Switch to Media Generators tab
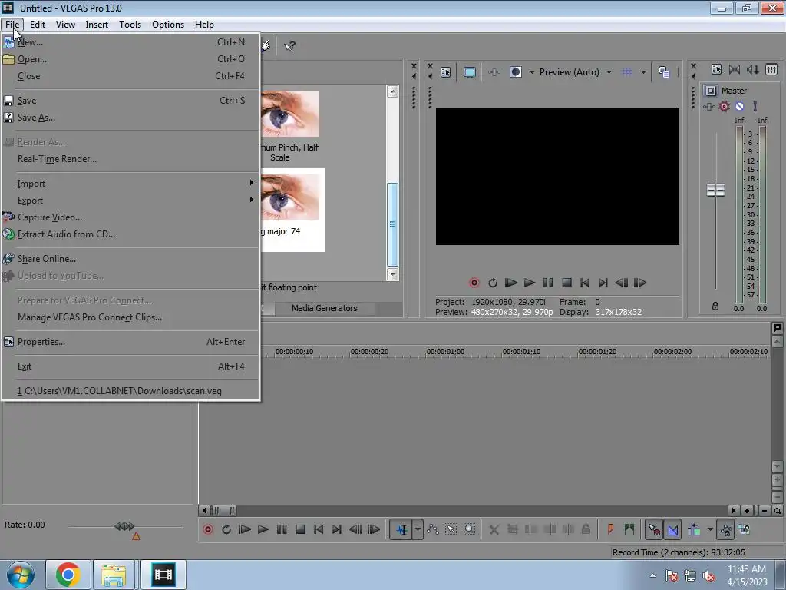The height and width of the screenshot is (590, 786). pyautogui.click(x=325, y=308)
